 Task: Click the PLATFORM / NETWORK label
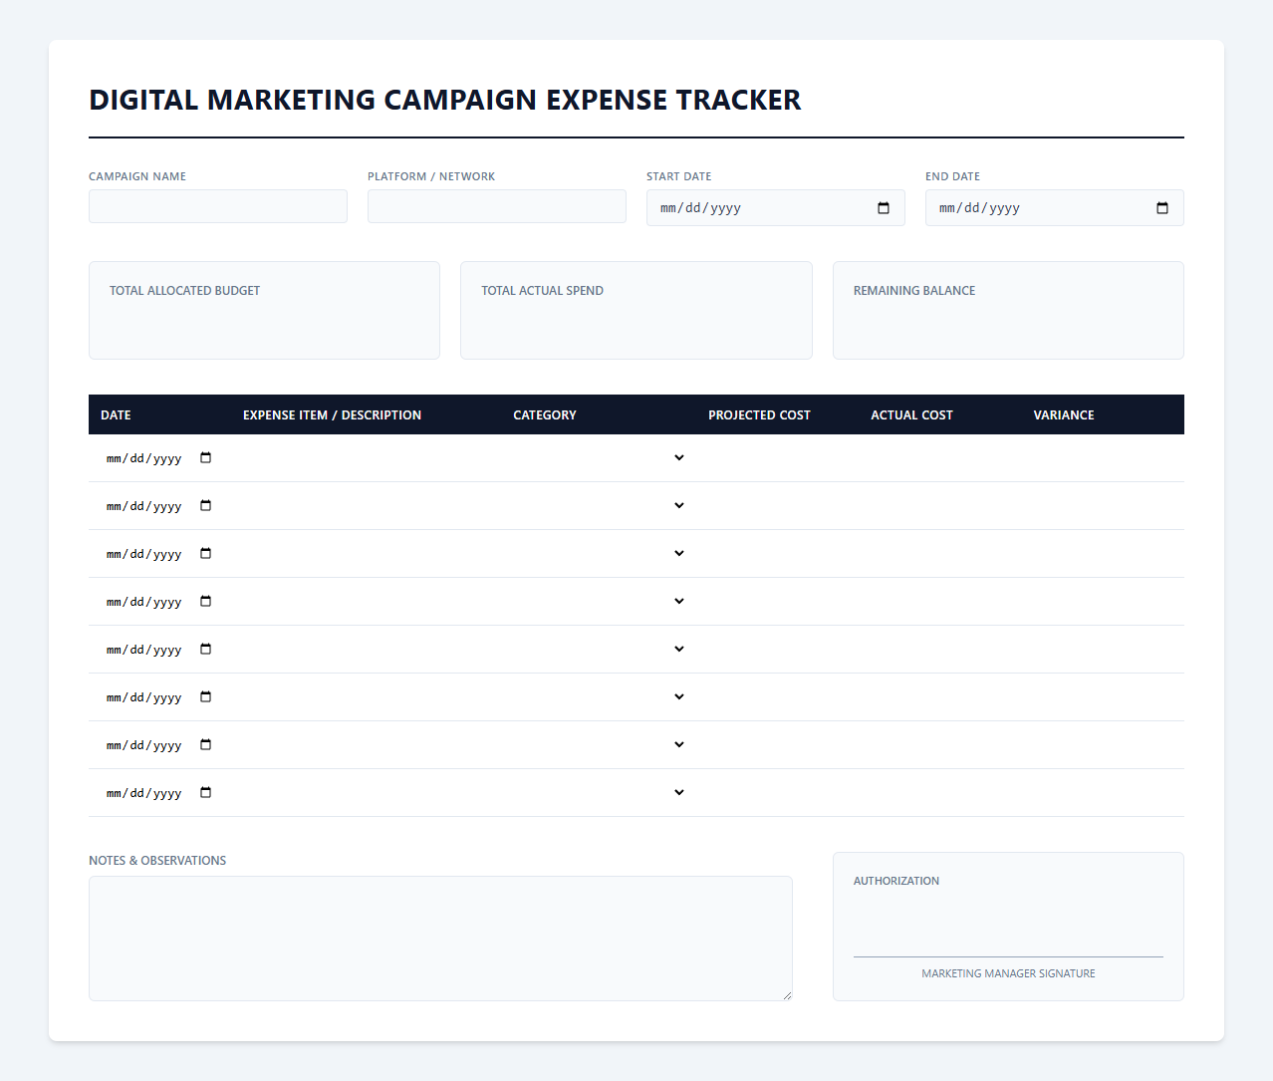pos(431,176)
